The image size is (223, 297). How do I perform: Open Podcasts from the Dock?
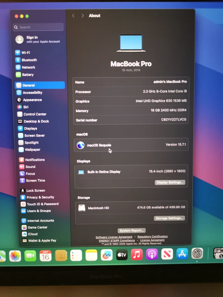click(x=152, y=254)
